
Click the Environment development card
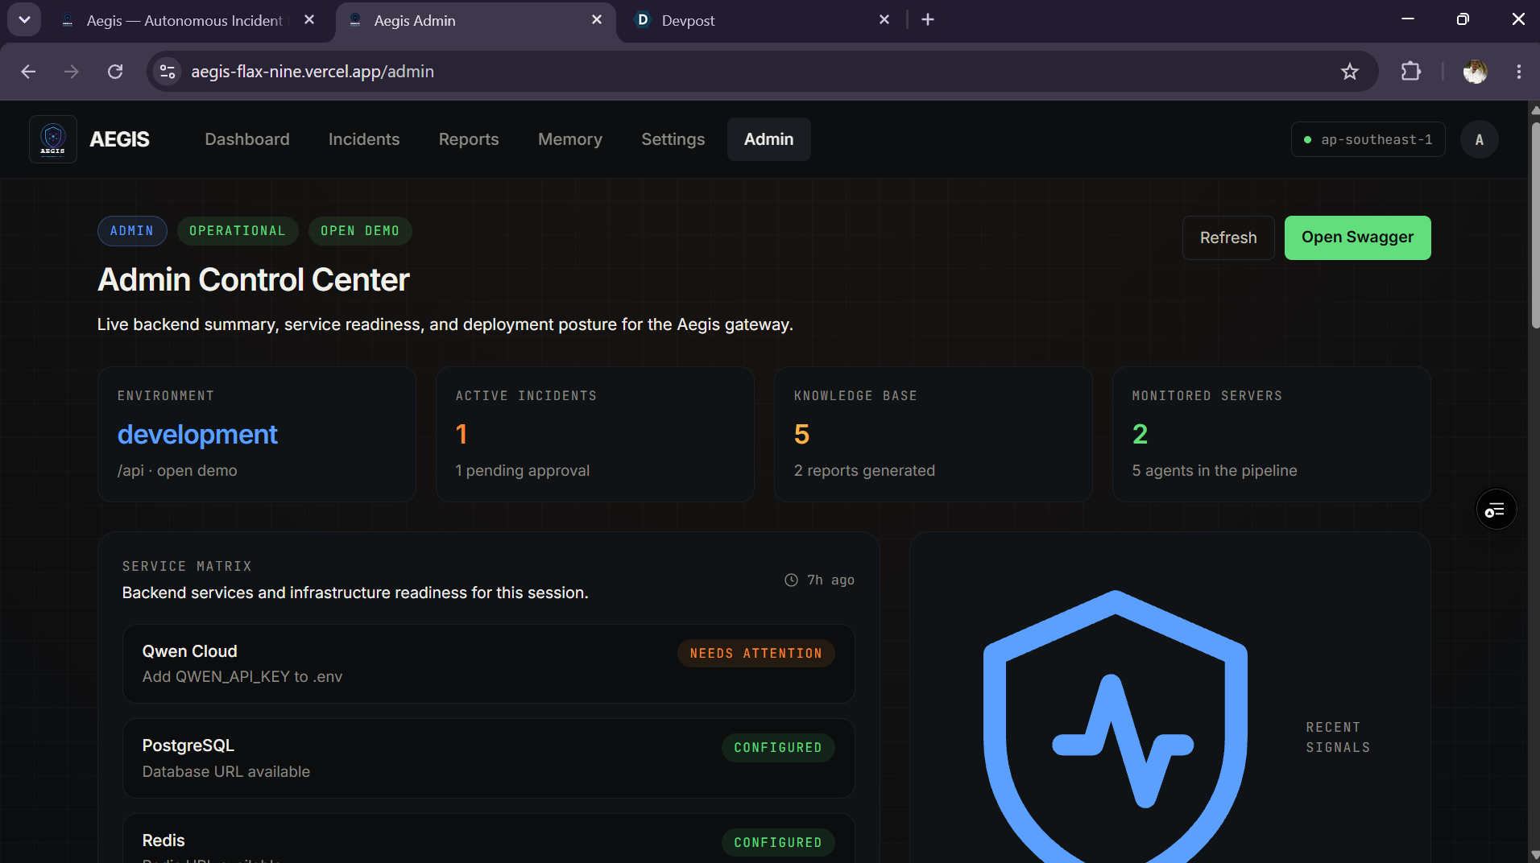257,435
